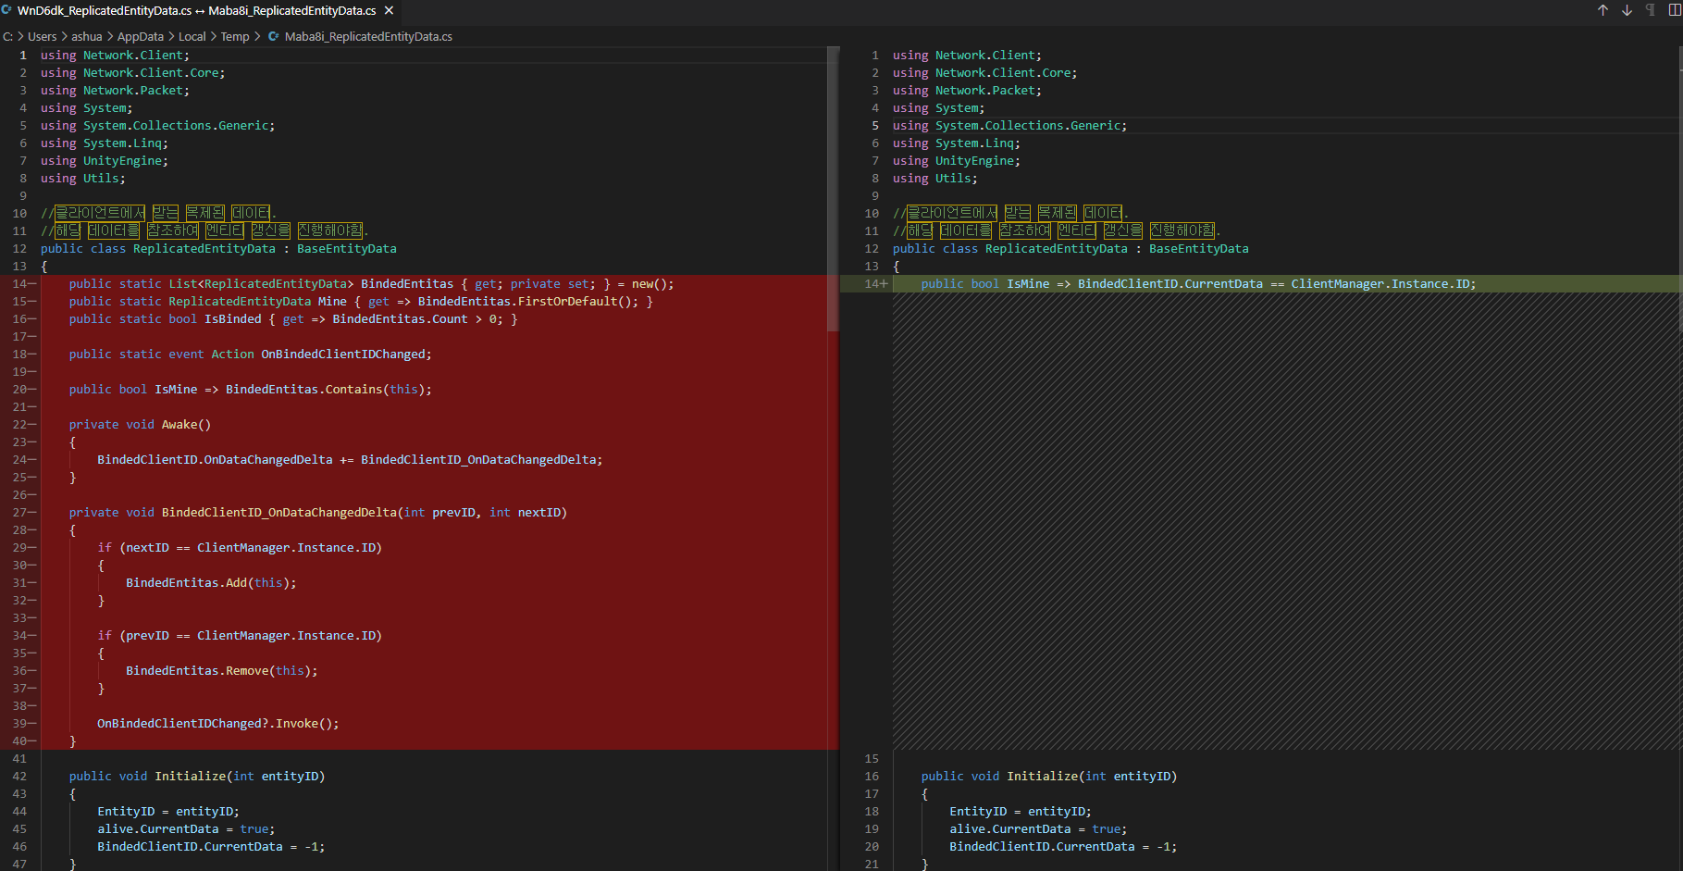Open the Maba8i_ReplicatedEntityData.cs breadcrumb
1683x871 pixels.
[368, 37]
